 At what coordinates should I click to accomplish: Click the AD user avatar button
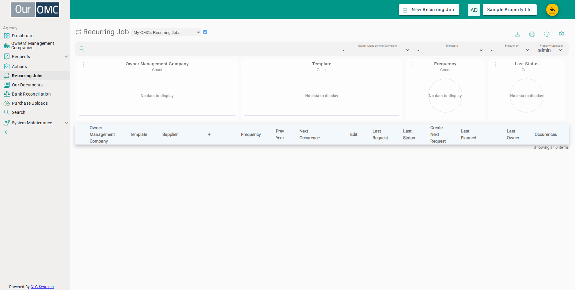(474, 10)
